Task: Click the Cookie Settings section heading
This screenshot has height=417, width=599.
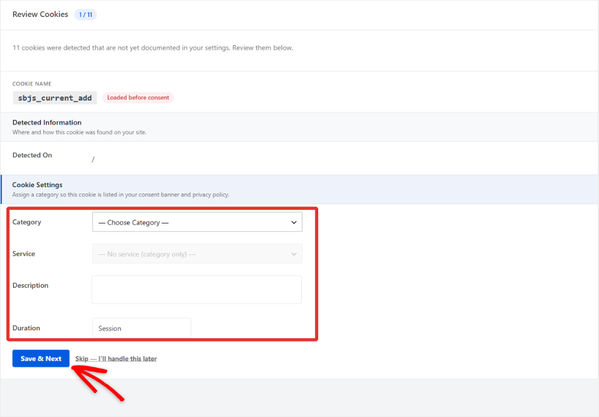Action: (x=37, y=185)
